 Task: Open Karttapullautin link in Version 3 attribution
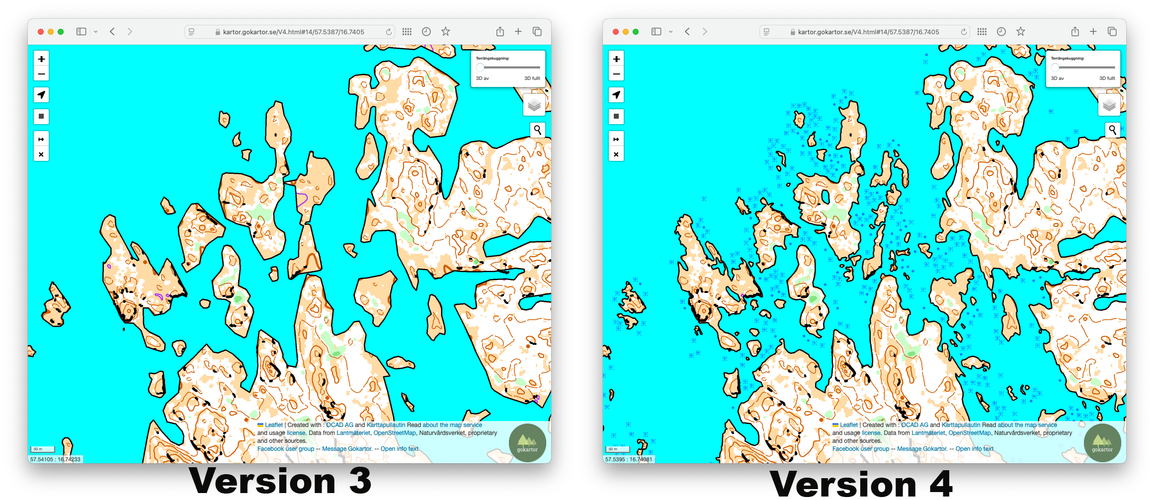pyautogui.click(x=386, y=425)
